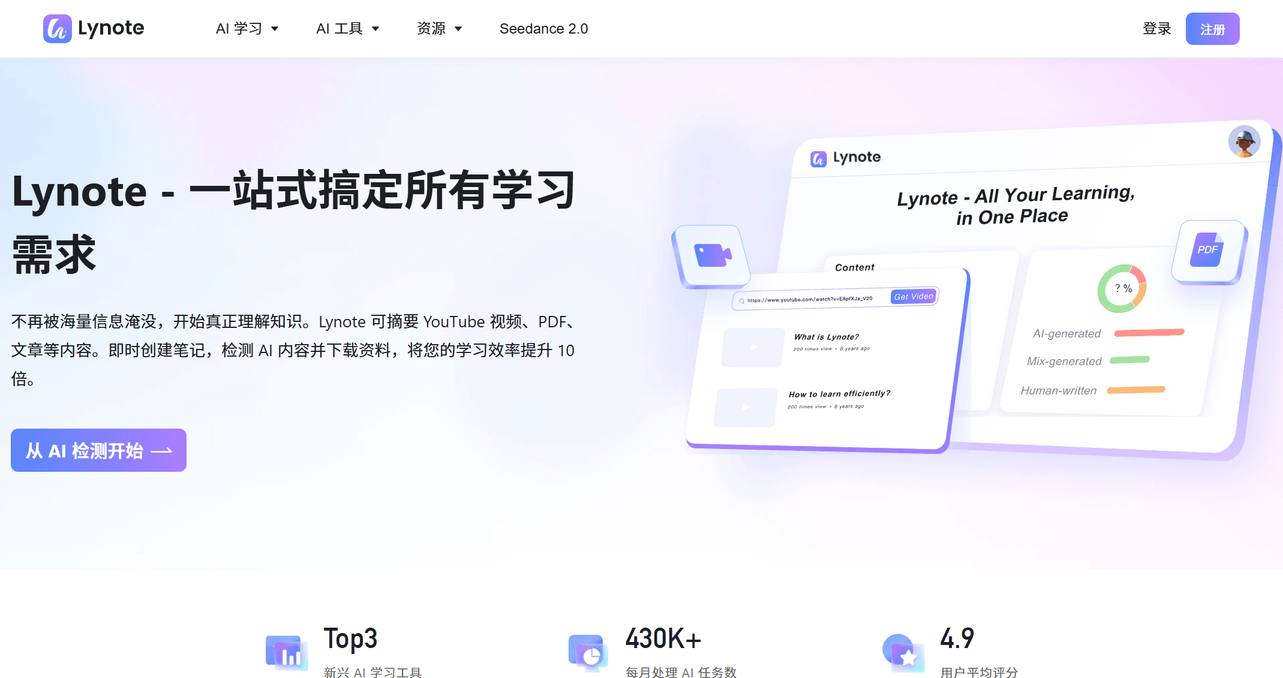Open the 资源 dropdown in the navbar
Screen dimensions: 1283x678
(x=440, y=28)
